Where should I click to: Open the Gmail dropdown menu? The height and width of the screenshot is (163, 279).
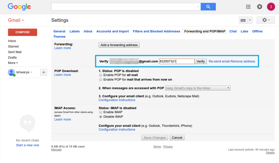click(x=16, y=20)
